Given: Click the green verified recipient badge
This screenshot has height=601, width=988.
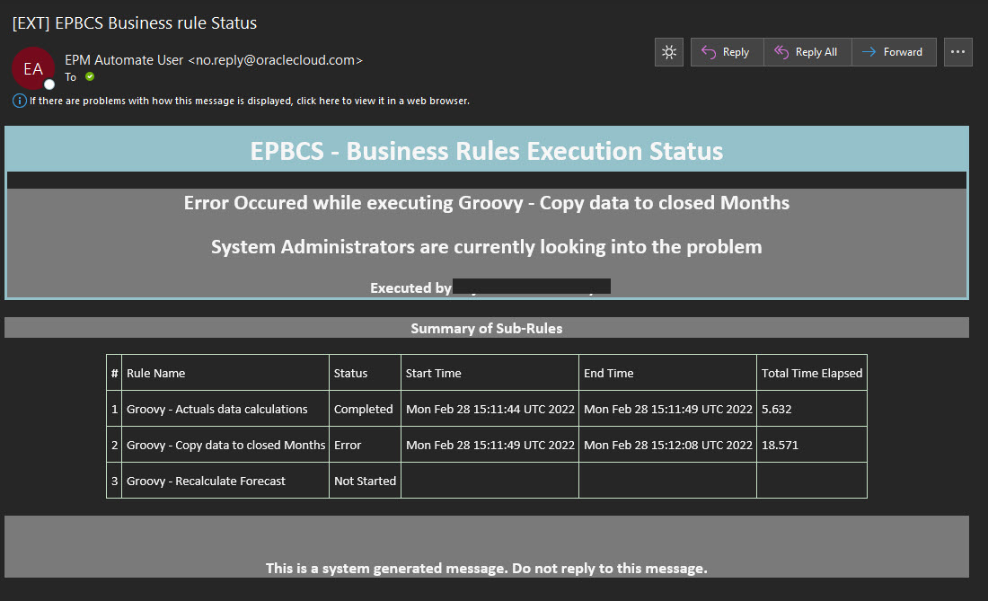Looking at the screenshot, I should 90,77.
